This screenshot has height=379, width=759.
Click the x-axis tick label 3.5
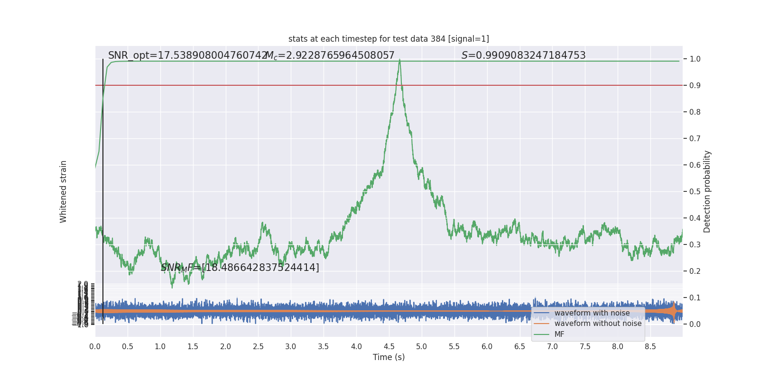pos(324,347)
